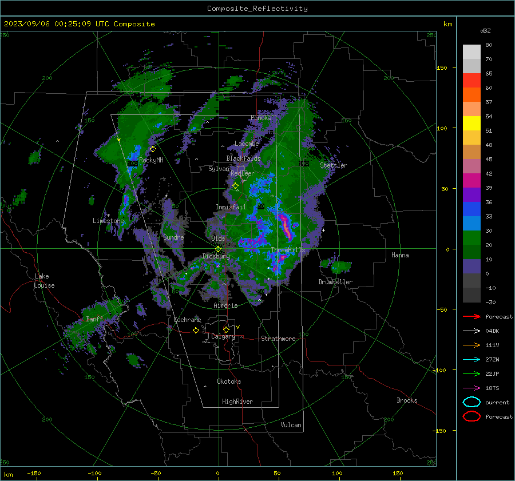Click the Olds town label

click(x=218, y=238)
